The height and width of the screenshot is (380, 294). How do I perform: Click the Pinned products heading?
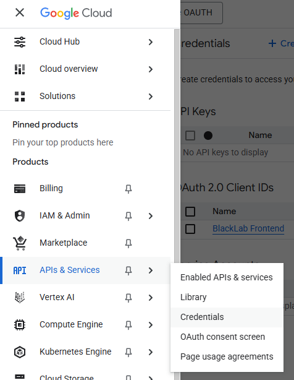(45, 124)
